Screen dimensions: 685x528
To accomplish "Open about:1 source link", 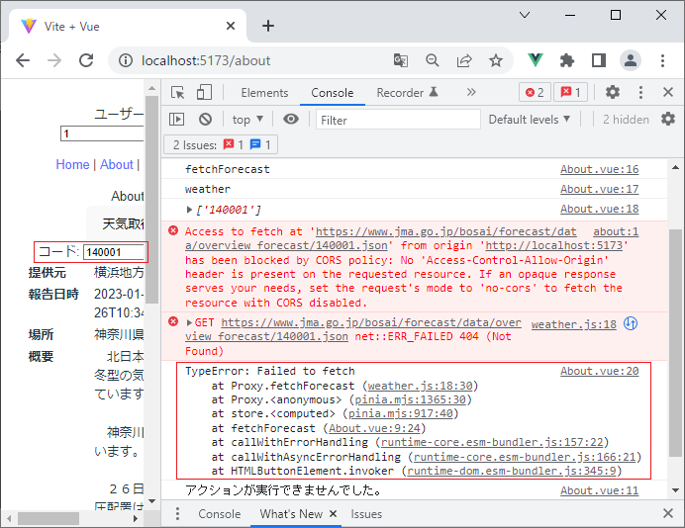I will coord(616,231).
